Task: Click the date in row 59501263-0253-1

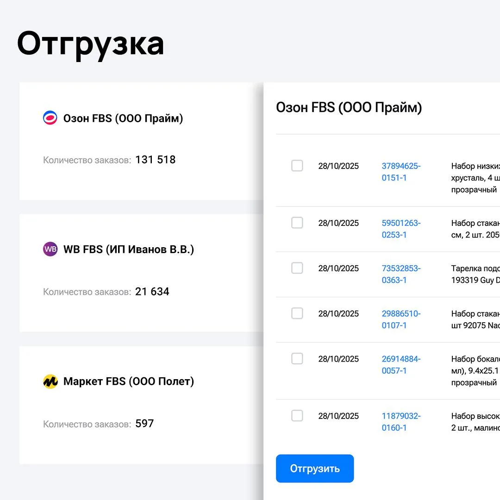Action: tap(338, 223)
